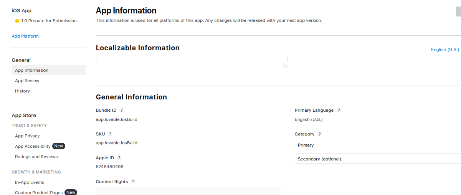Screen dimensions: 461x195
Task: Click the Bundle ID help question mark icon
Action: tap(122, 110)
